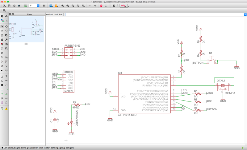Click the red Stop command icon

(x=101, y=6)
